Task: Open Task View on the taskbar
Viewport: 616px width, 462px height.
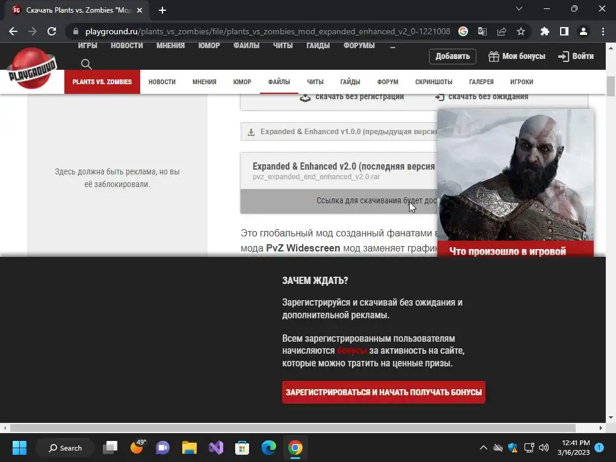Action: tap(110, 448)
